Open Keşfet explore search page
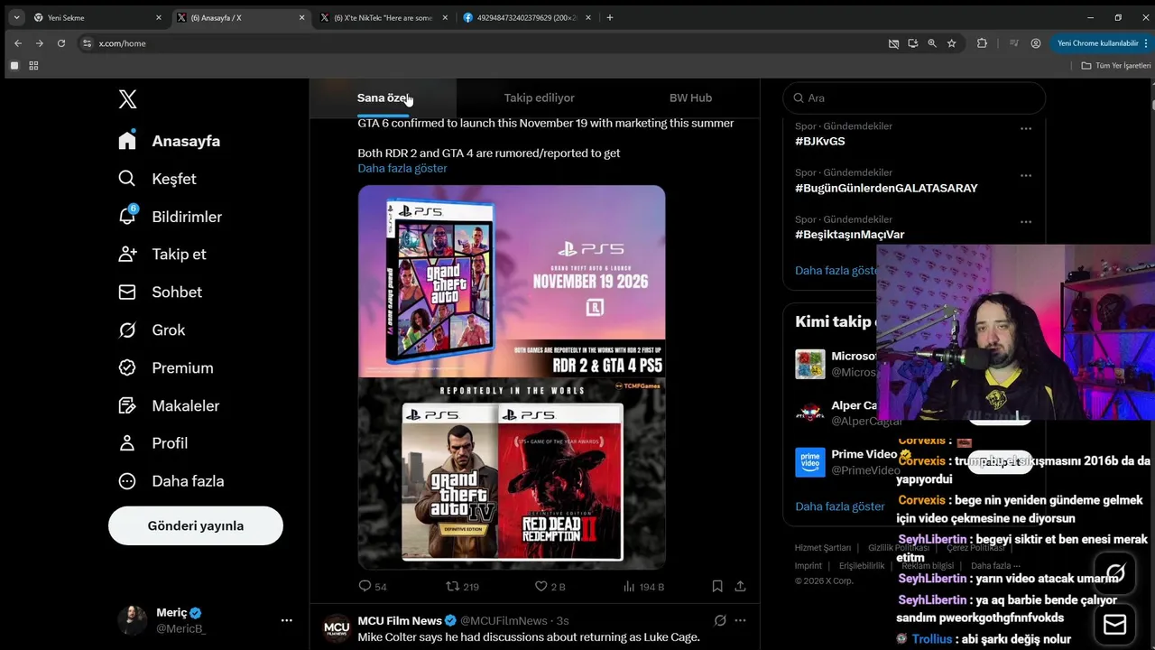The height and width of the screenshot is (650, 1155). coord(157,179)
